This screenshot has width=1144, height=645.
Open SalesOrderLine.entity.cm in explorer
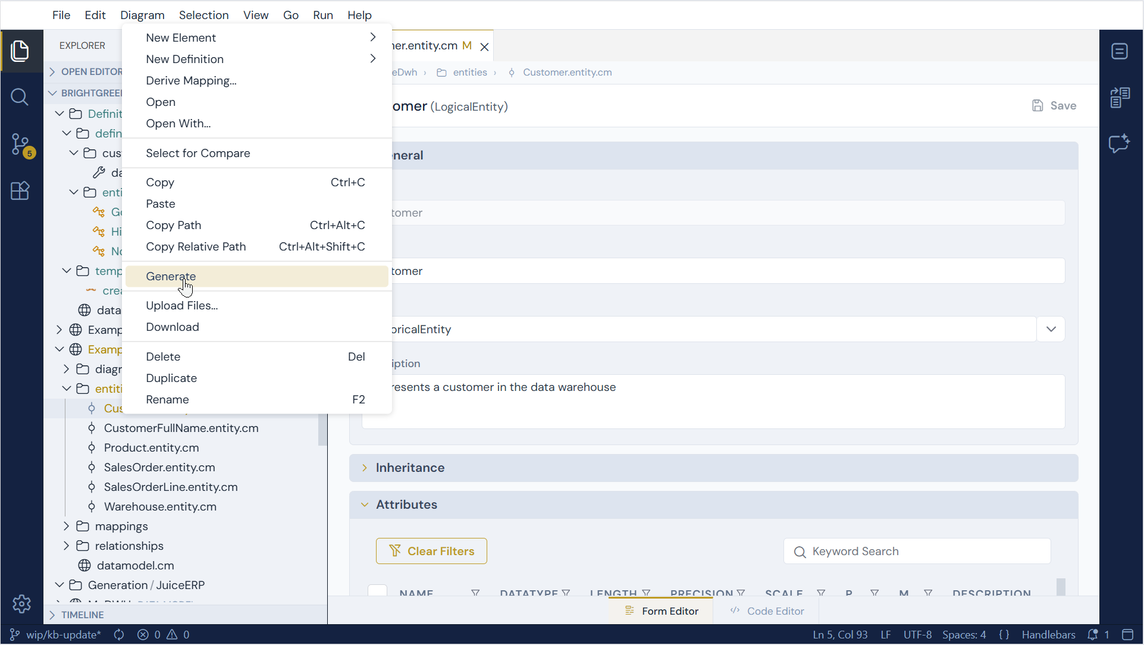click(171, 487)
